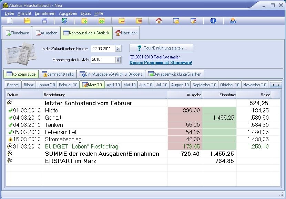Open the Extras menu

point(86,13)
